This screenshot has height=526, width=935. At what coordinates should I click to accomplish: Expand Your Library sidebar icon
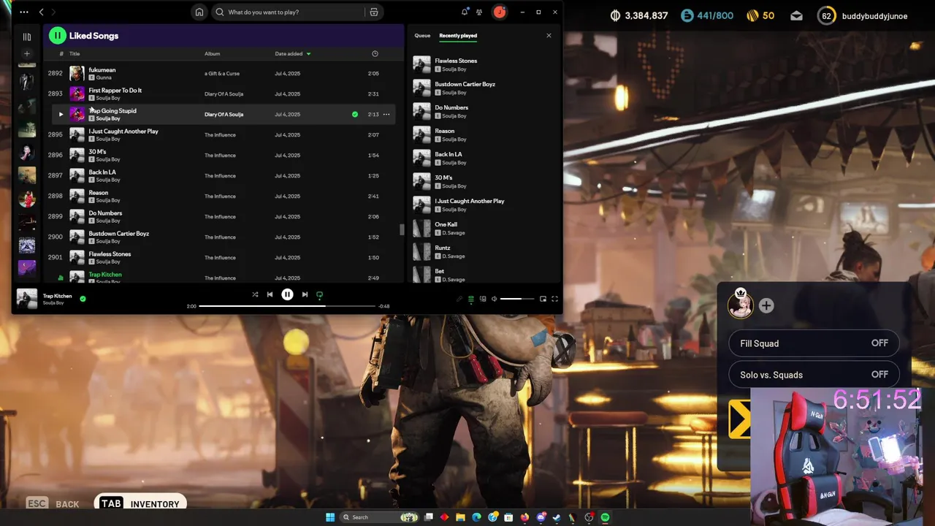click(27, 37)
